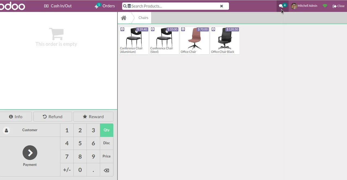Click the $ 70.00 price tag
This screenshot has height=180, width=347.
pos(203,29)
